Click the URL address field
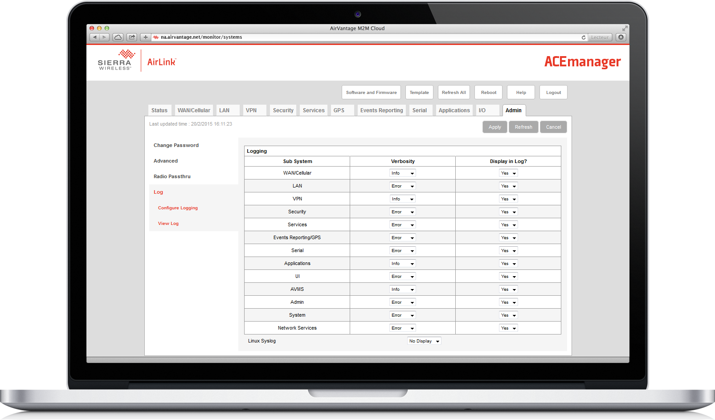This screenshot has height=420, width=715. (365, 37)
